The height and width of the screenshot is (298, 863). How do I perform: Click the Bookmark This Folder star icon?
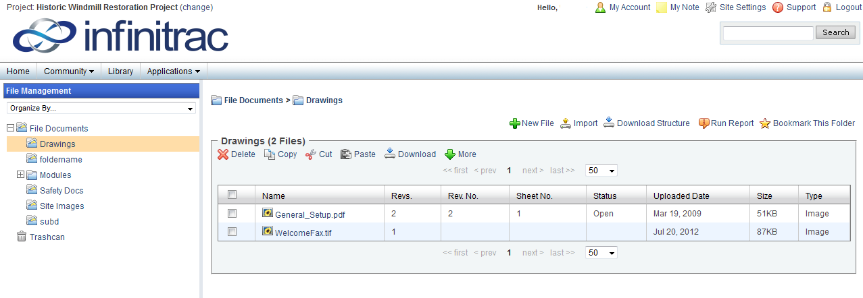coord(765,123)
